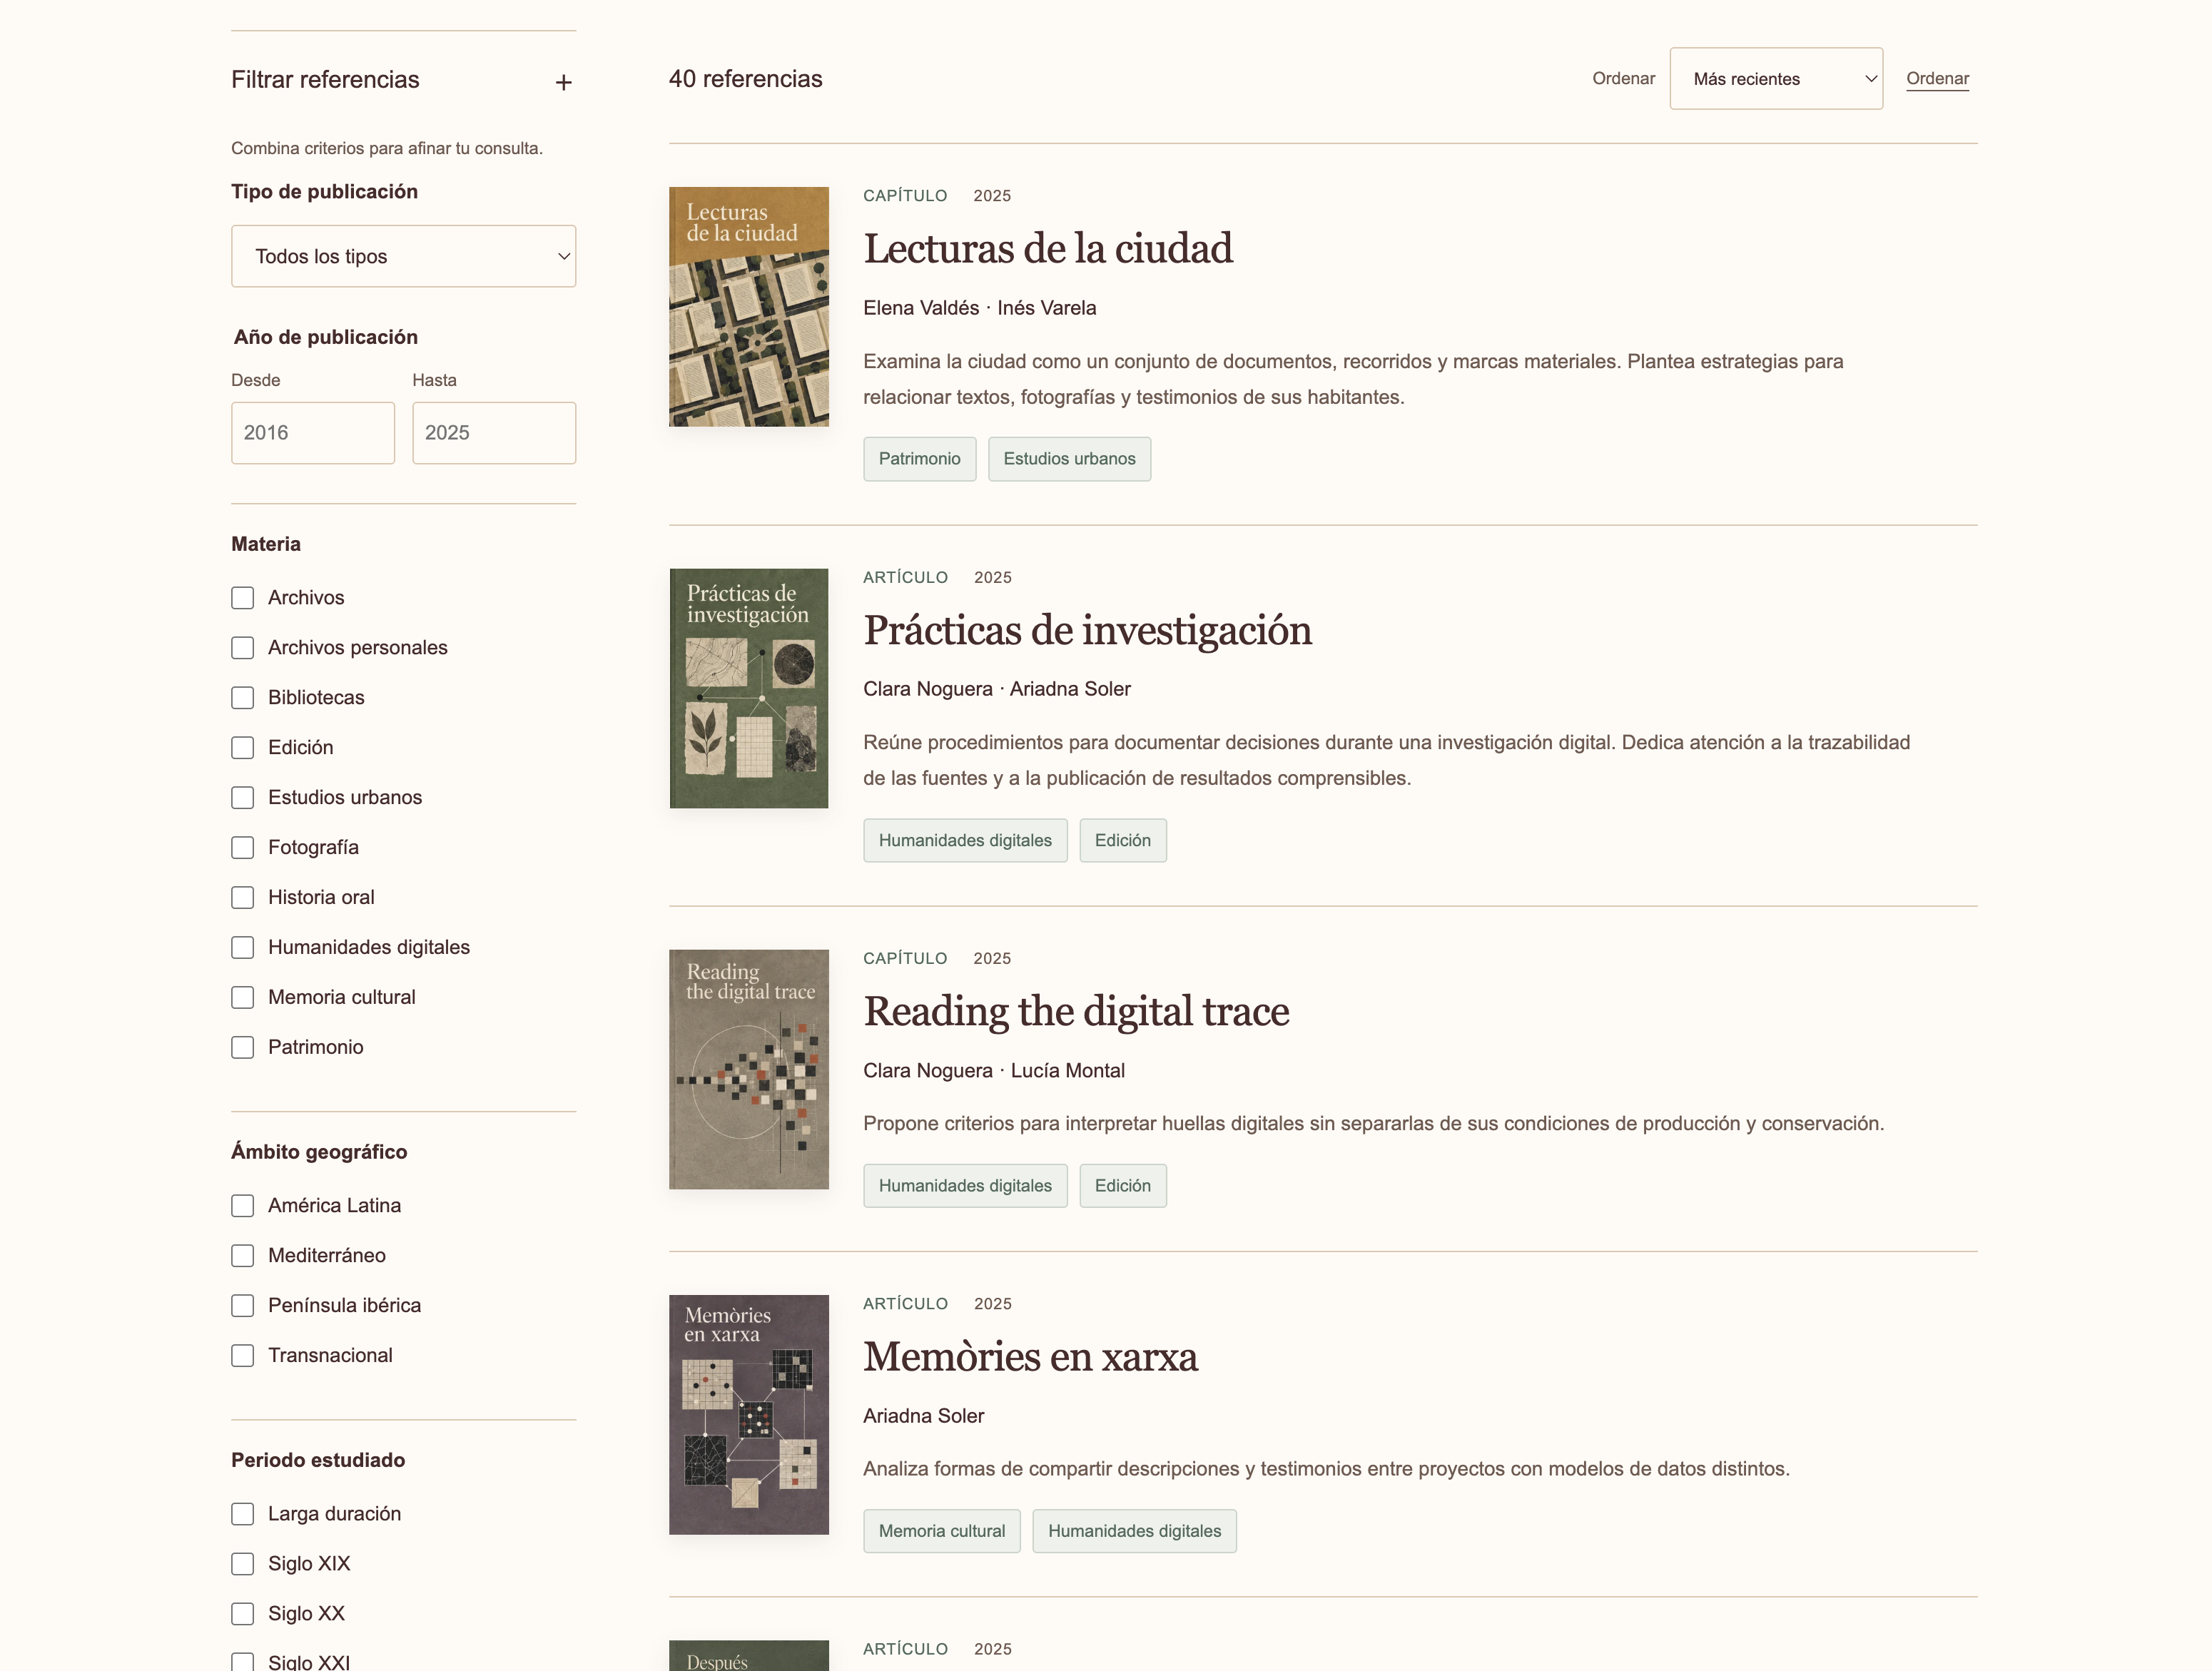This screenshot has height=1671, width=2212.
Task: Check the Península ibérica checkbox
Action: 242,1306
